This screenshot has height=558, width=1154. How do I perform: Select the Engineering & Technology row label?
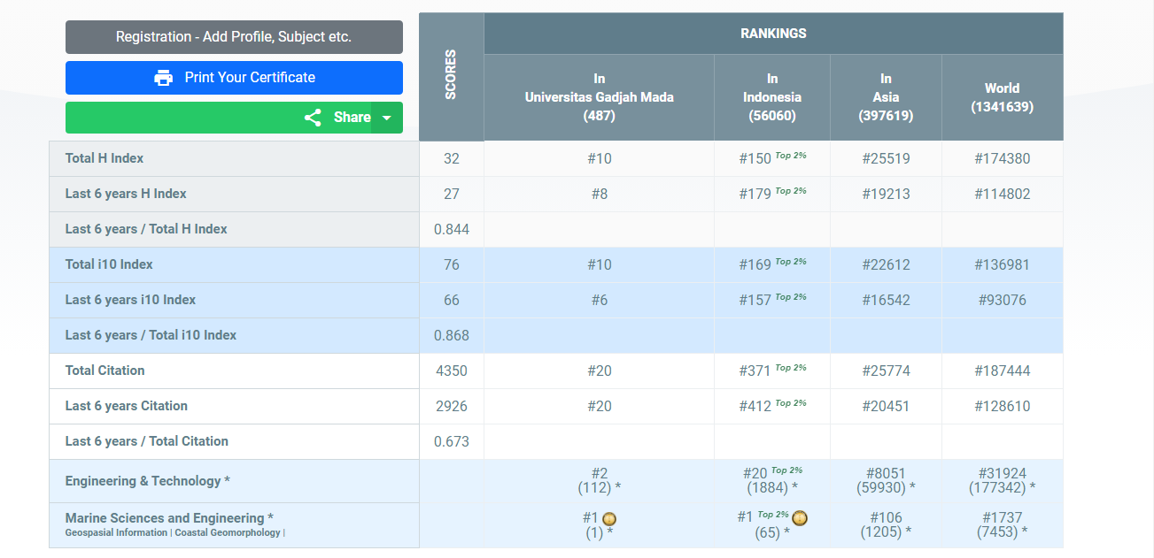[x=147, y=481]
